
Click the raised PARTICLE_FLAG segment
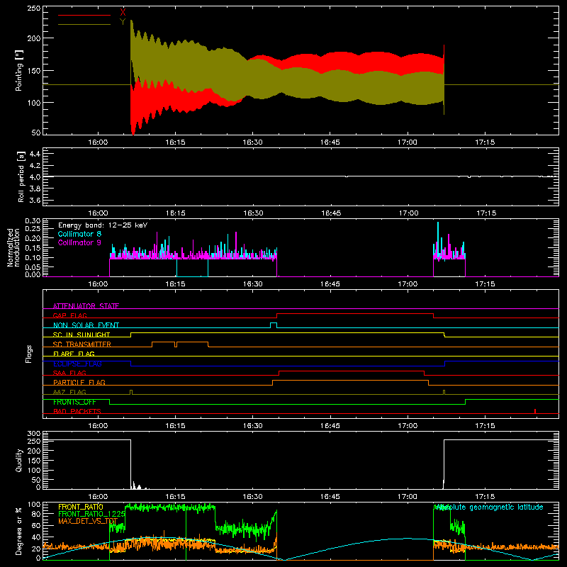(x=350, y=381)
